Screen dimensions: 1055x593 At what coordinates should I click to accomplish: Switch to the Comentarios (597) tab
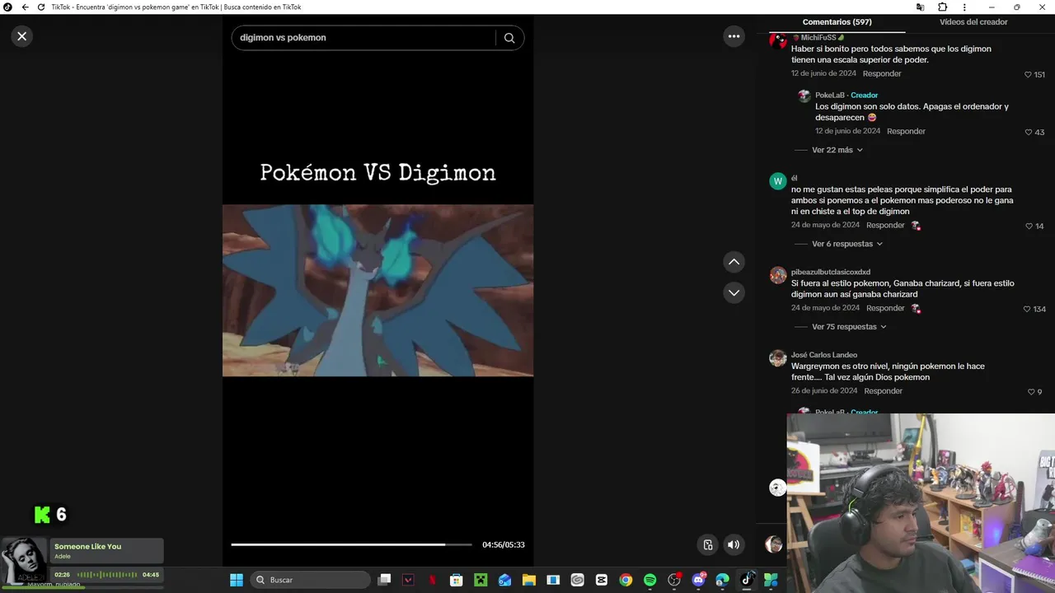pyautogui.click(x=837, y=22)
